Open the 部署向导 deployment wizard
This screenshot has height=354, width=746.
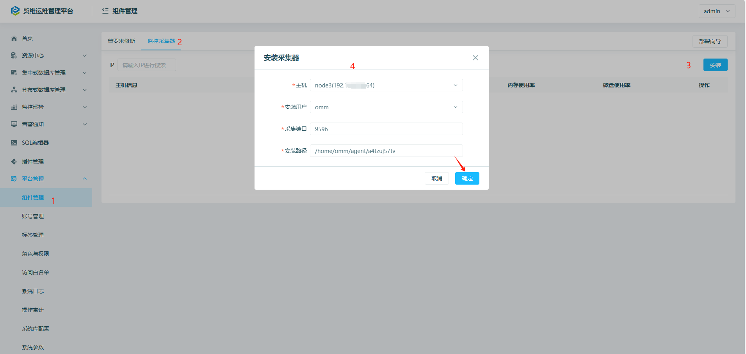pos(710,41)
